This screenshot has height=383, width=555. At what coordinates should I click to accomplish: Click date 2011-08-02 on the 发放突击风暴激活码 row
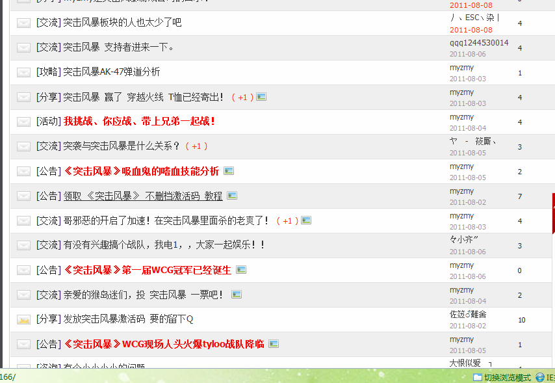click(x=467, y=326)
